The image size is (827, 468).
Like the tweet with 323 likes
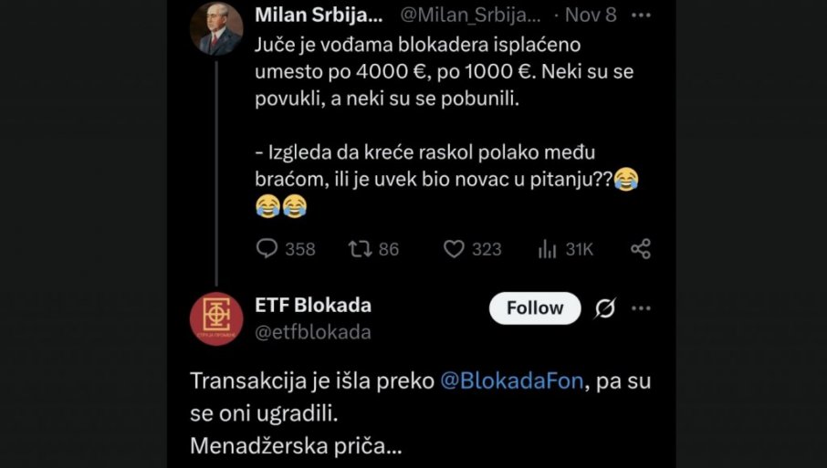(x=454, y=248)
